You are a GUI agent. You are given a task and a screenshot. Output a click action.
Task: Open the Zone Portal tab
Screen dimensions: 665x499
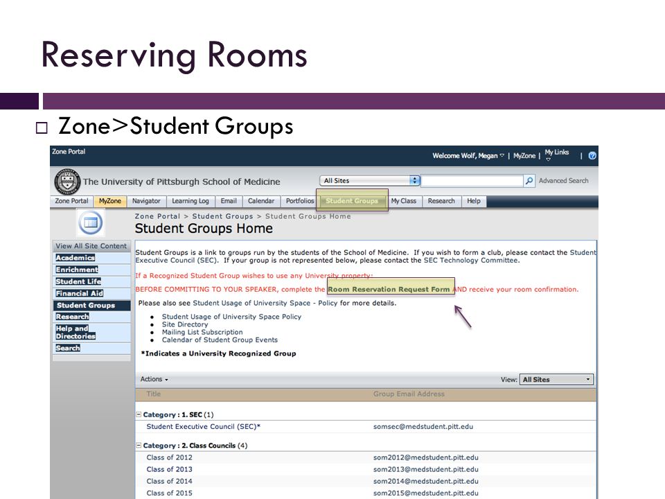click(71, 201)
